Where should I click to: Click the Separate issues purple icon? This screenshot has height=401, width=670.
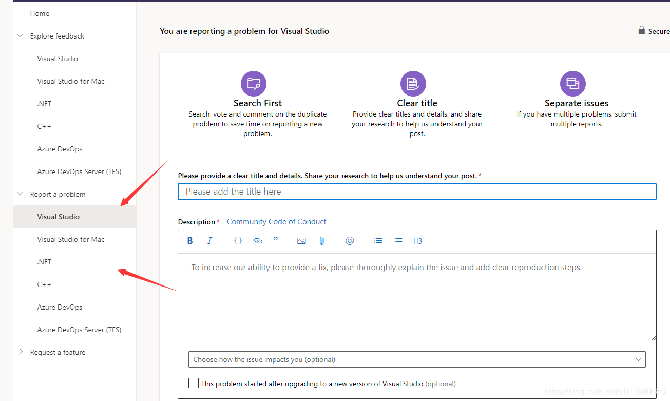pos(573,84)
